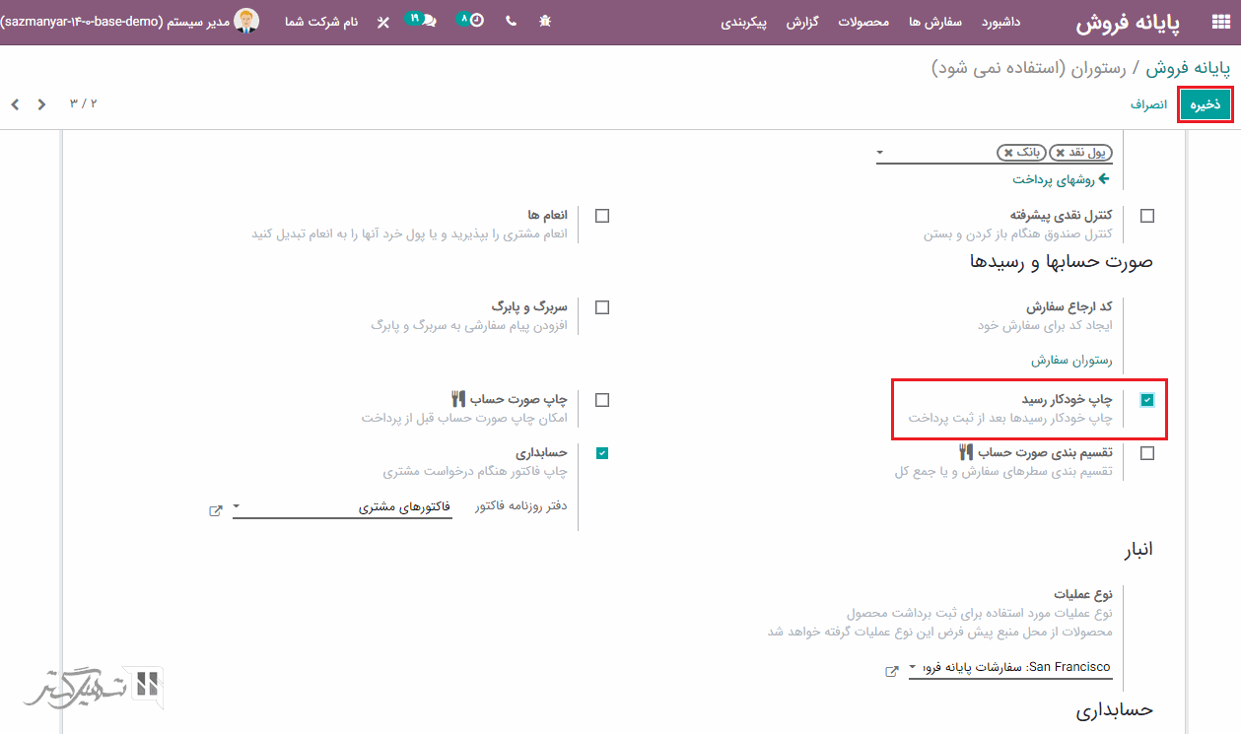The image size is (1241, 734).
Task: Open invoice journal dropdown
Action: point(237,507)
